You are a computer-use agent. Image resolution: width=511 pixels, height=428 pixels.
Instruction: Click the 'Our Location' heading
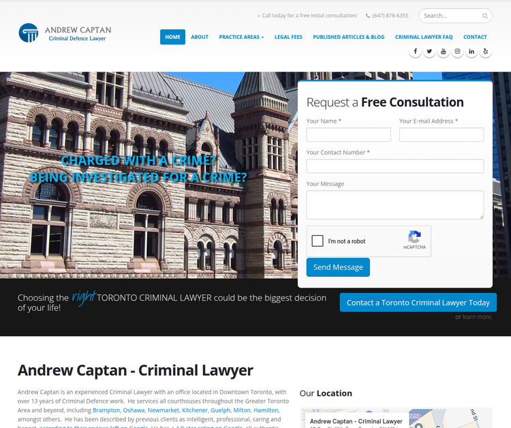click(326, 393)
